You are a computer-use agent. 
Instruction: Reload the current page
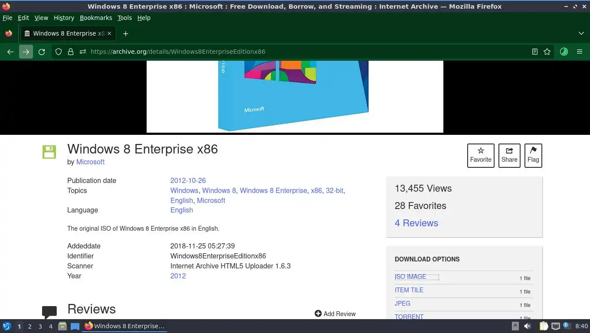coord(42,52)
